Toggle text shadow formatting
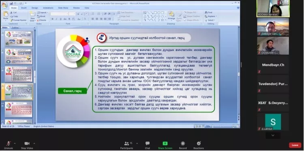304x151 pixels. coord(69,19)
